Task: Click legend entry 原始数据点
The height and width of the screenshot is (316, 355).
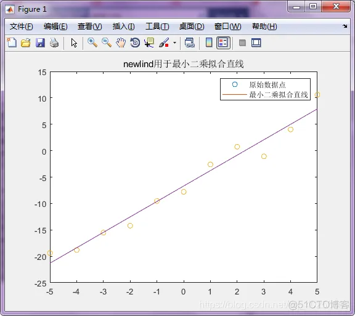Action: point(267,84)
